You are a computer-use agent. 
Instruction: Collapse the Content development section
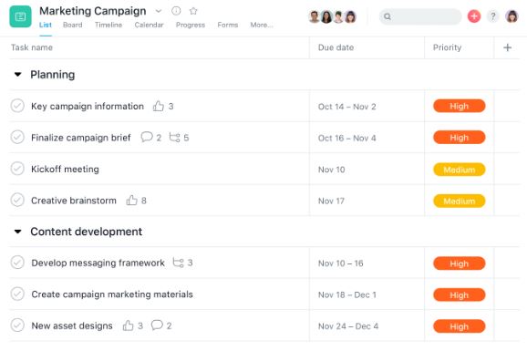coord(18,232)
